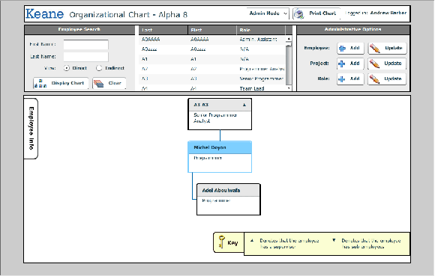Click the Clear button
The image size is (435, 276).
tap(109, 83)
